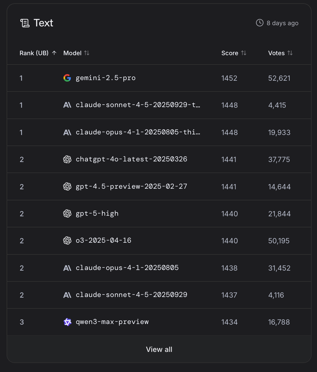
Task: Select the gpt-4.5-preview-2025-02-27 model name
Action: click(x=131, y=186)
